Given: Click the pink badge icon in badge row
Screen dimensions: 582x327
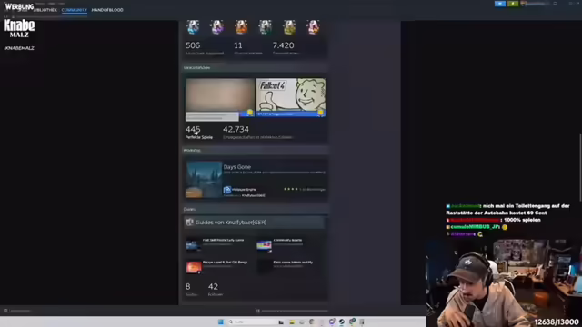Looking at the screenshot, I should 313,27.
